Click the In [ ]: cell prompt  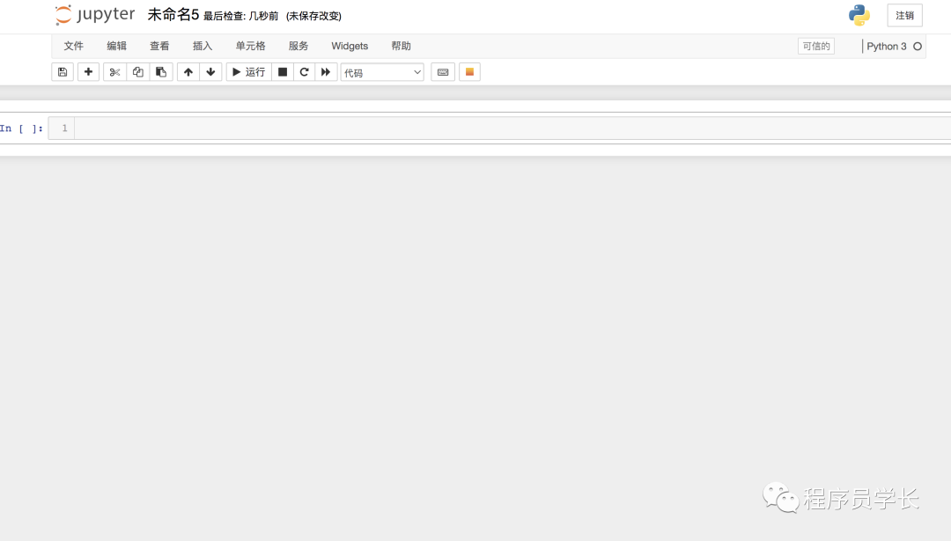(22, 128)
